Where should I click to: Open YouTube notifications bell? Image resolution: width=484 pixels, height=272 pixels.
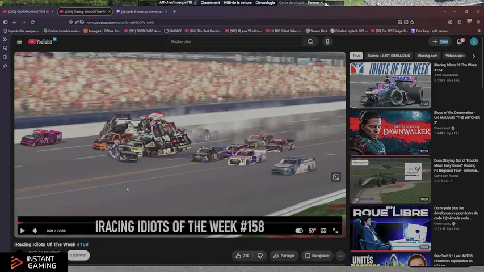click(460, 41)
